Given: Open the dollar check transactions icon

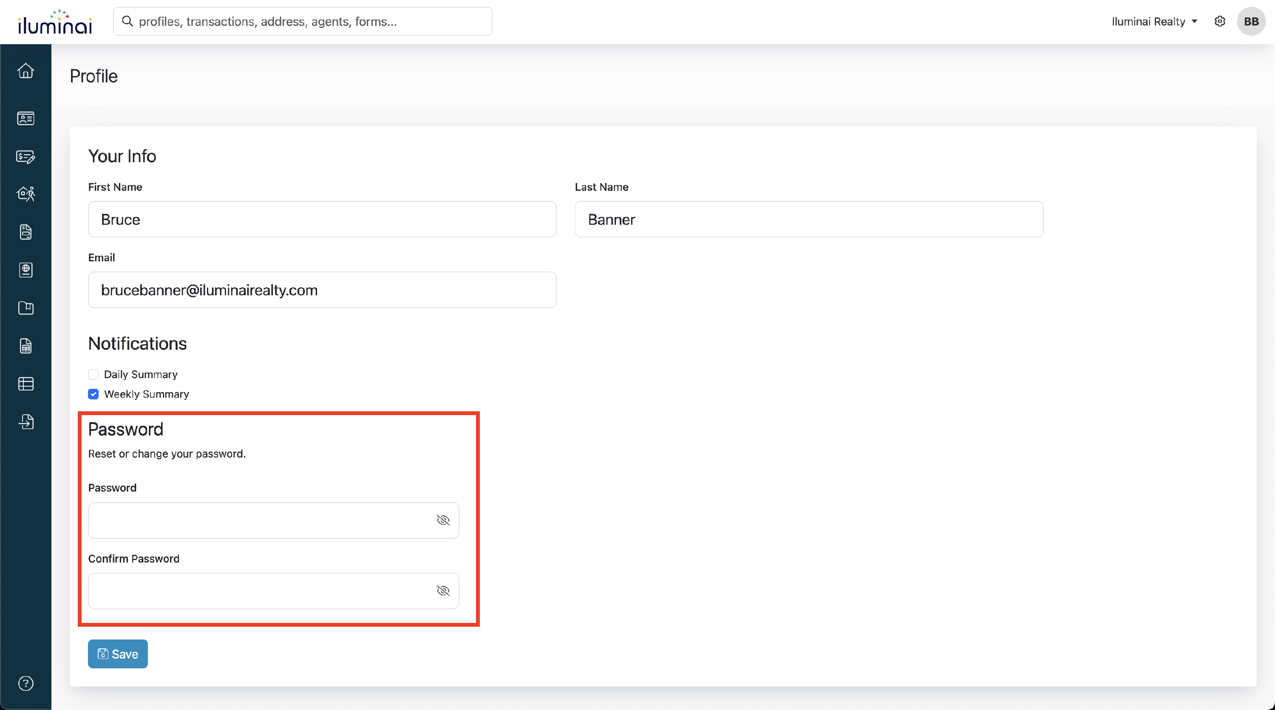Looking at the screenshot, I should pos(26,156).
